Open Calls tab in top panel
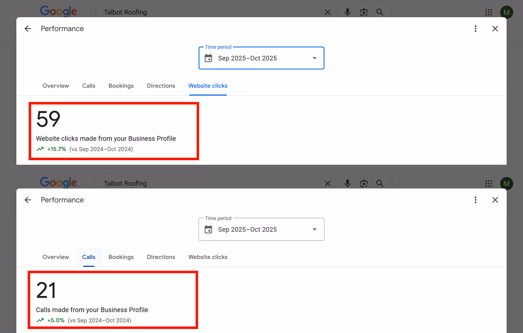This screenshot has width=523, height=333. [89, 86]
